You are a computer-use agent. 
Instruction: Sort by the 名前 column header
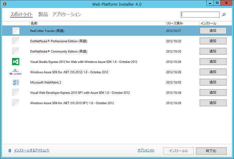[x=97, y=23]
